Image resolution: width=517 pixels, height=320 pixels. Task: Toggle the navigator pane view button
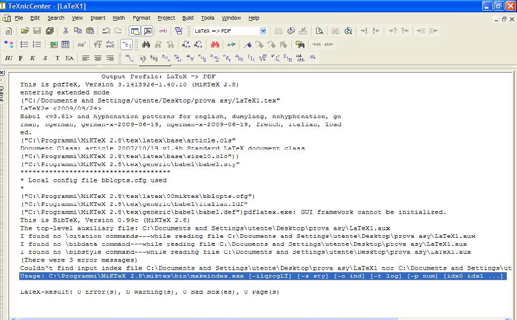[x=135, y=31]
